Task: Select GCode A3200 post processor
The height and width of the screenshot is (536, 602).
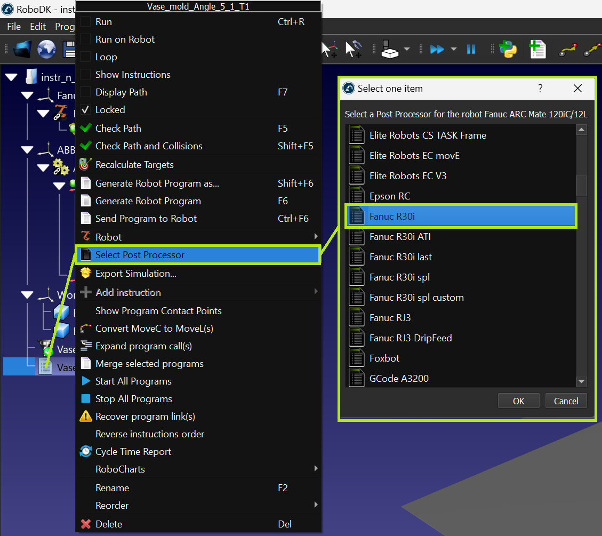Action: tap(461, 379)
